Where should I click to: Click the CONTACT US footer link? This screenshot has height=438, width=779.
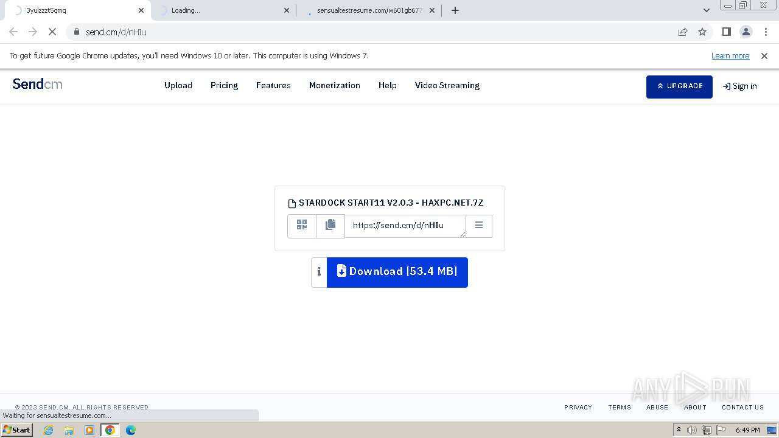pyautogui.click(x=742, y=408)
